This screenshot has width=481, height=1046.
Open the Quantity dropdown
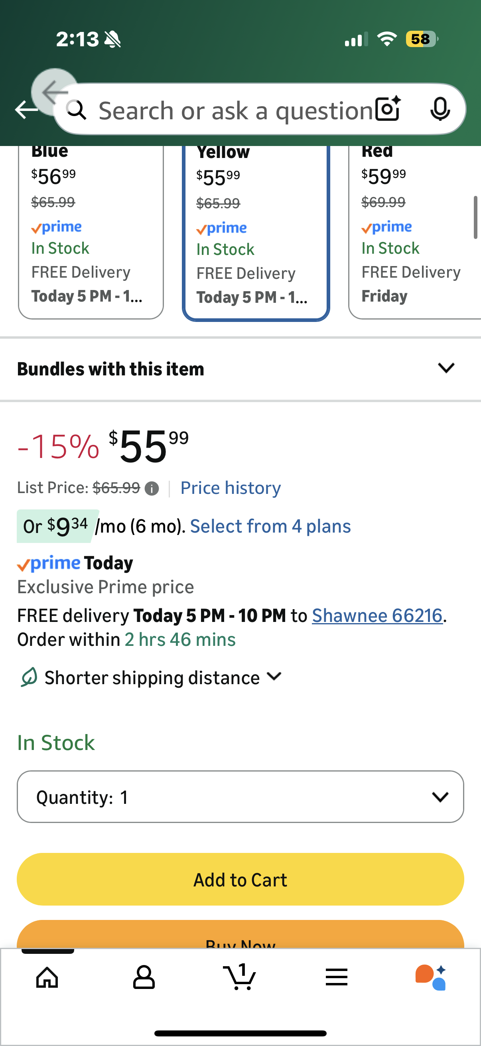click(240, 797)
